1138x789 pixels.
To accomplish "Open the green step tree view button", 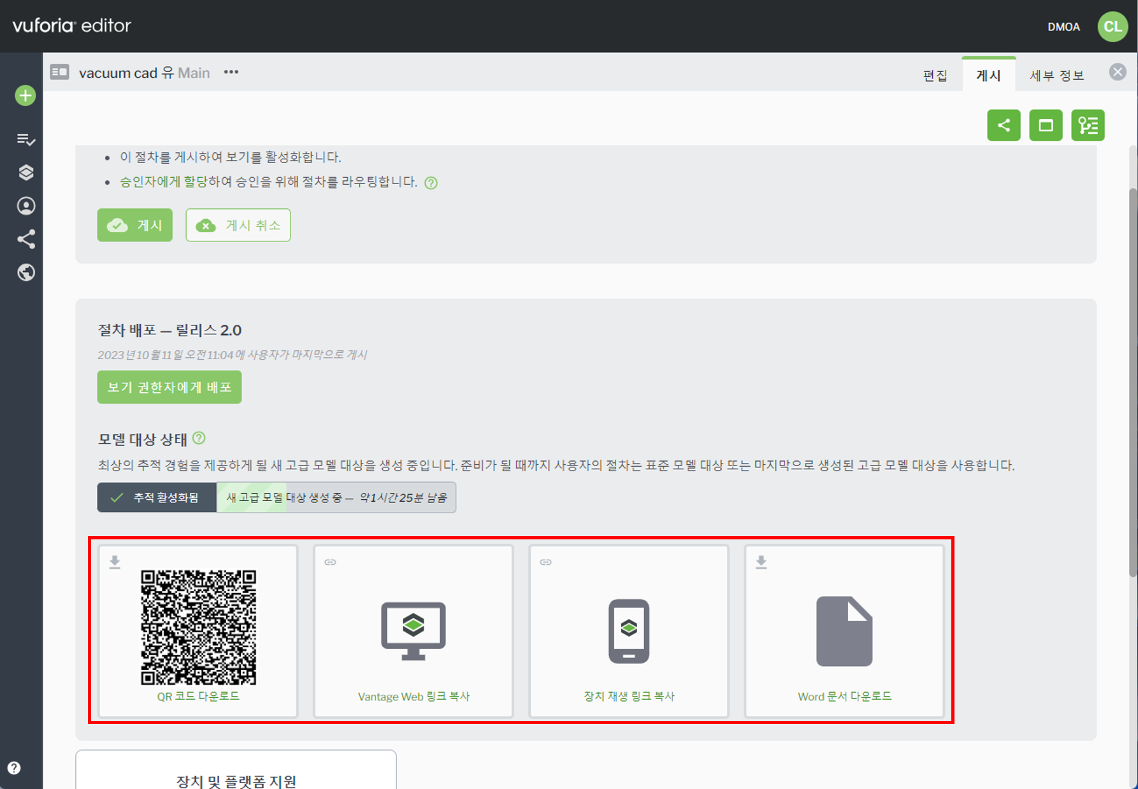I will 1088,125.
